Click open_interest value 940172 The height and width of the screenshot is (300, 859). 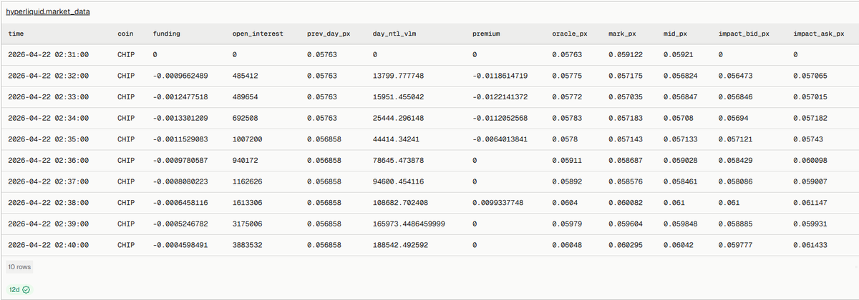(246, 160)
